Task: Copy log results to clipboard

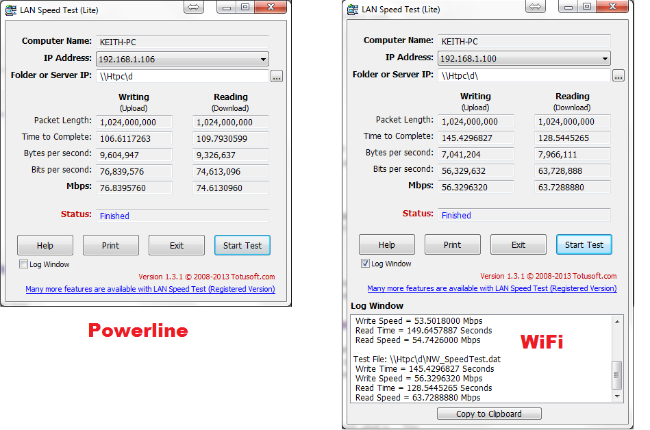Action: tap(488, 413)
